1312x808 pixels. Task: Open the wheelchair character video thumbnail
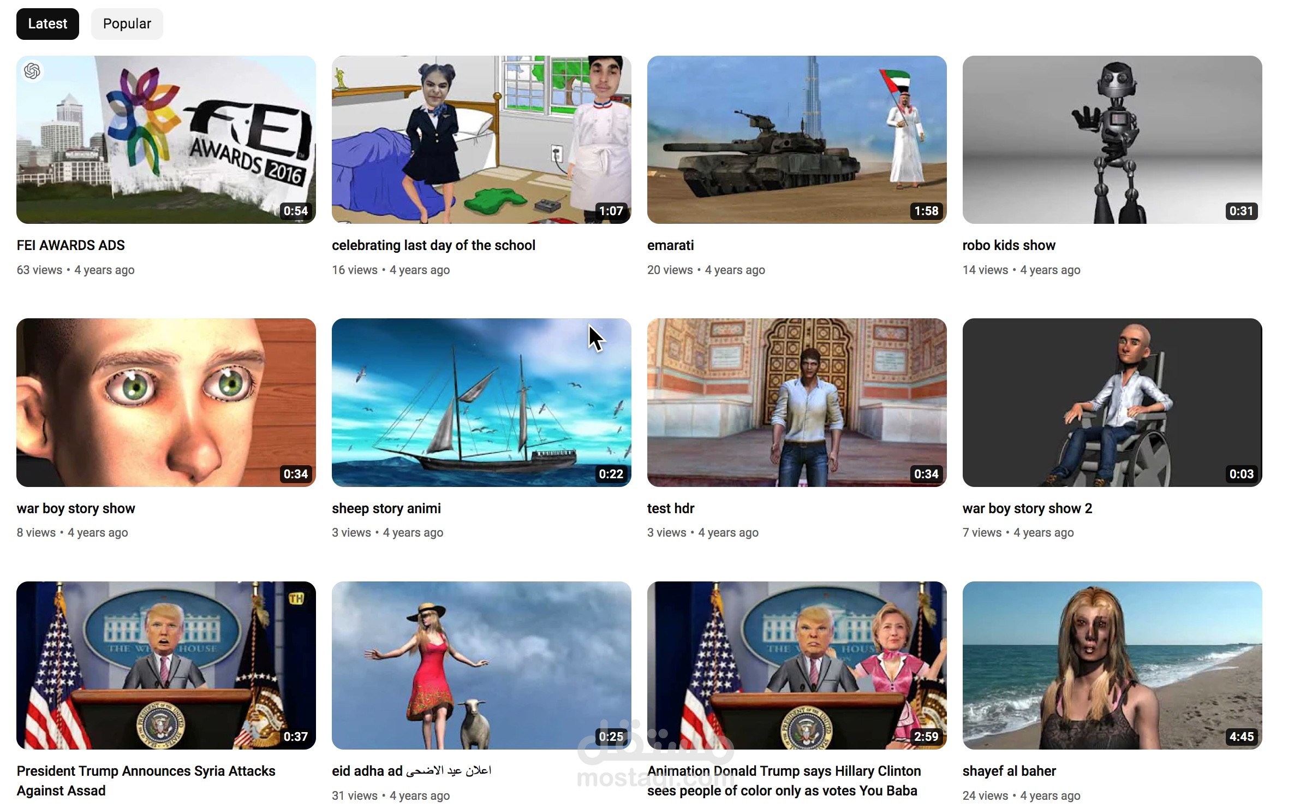point(1112,402)
